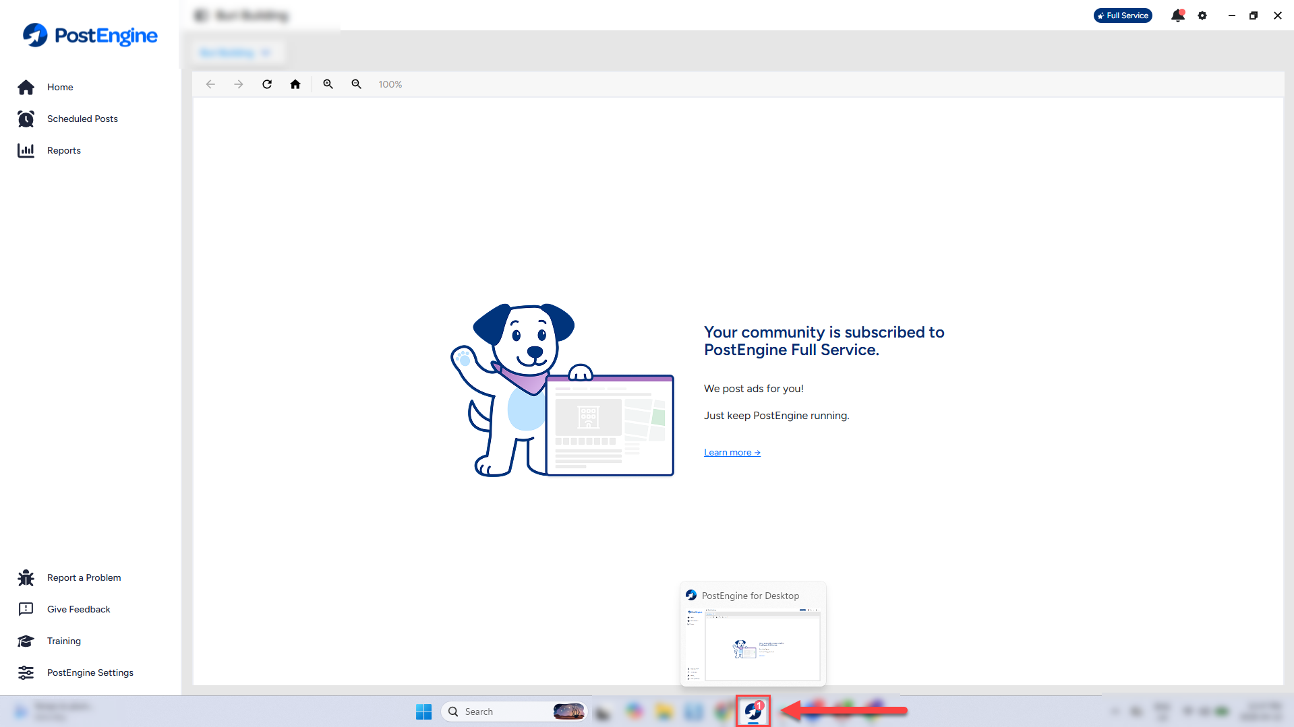Click the sidebar collapse icon in title bar
This screenshot has height=727, width=1294.
[200, 15]
